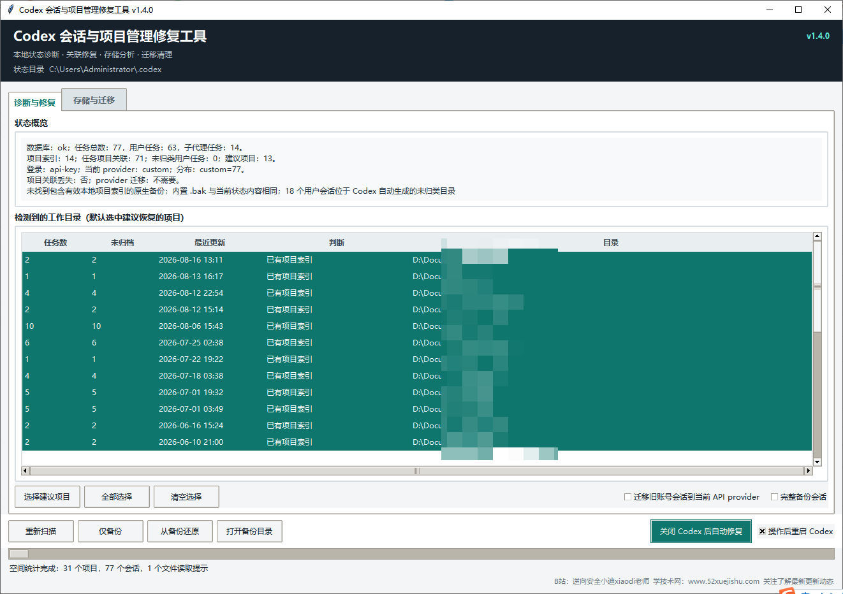
Task: Click the 判断 column header
Action: [337, 243]
